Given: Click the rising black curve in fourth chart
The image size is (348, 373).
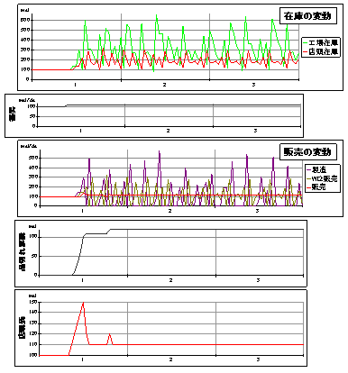Looking at the screenshot, I should (x=79, y=255).
